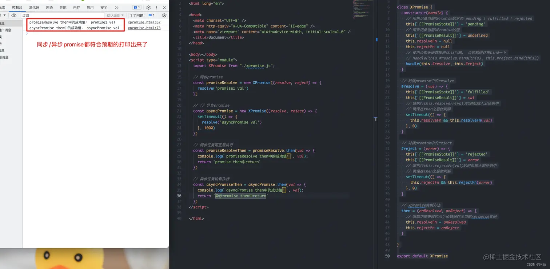Click 'handle(this.#resolve, this.#reject)' line
Screen dimensions: 550x269
point(445,64)
